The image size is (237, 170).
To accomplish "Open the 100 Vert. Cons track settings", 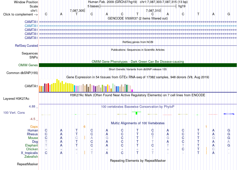I will (14, 112).
